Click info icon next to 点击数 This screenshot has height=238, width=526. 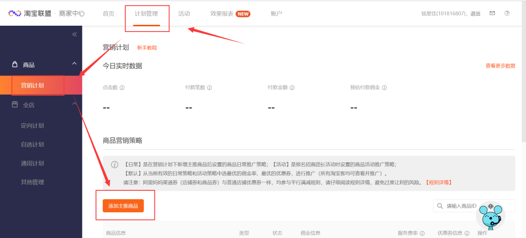(x=122, y=88)
